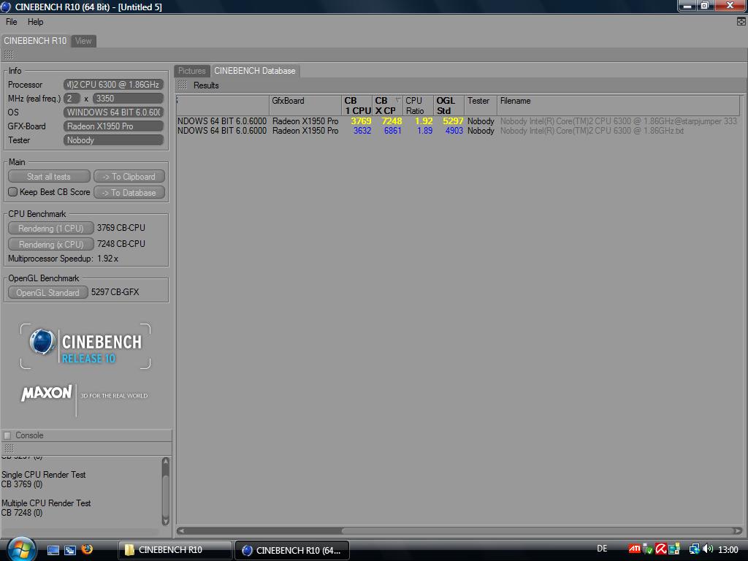Click Switch between windows quick launch icon
Image resolution: width=748 pixels, height=561 pixels.
(70, 550)
